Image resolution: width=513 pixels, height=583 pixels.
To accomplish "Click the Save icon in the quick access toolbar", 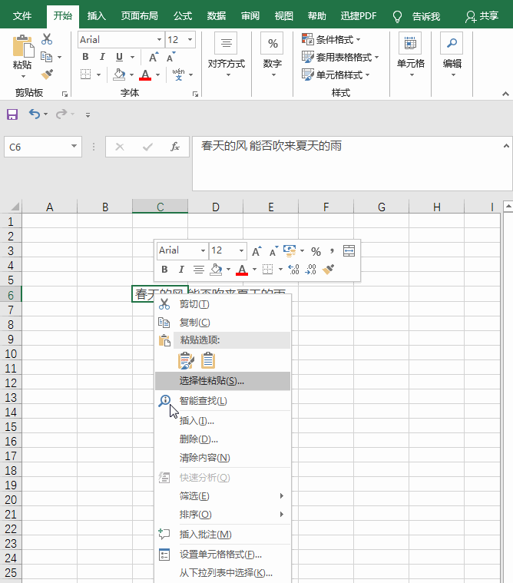I will (12, 114).
